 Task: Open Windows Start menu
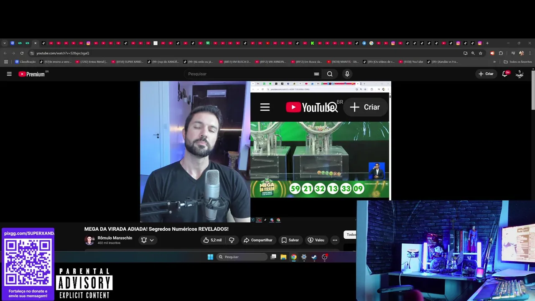point(210,257)
